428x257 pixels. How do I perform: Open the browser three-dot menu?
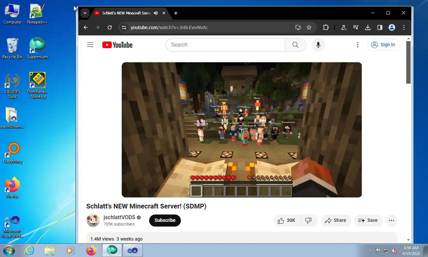pos(404,27)
